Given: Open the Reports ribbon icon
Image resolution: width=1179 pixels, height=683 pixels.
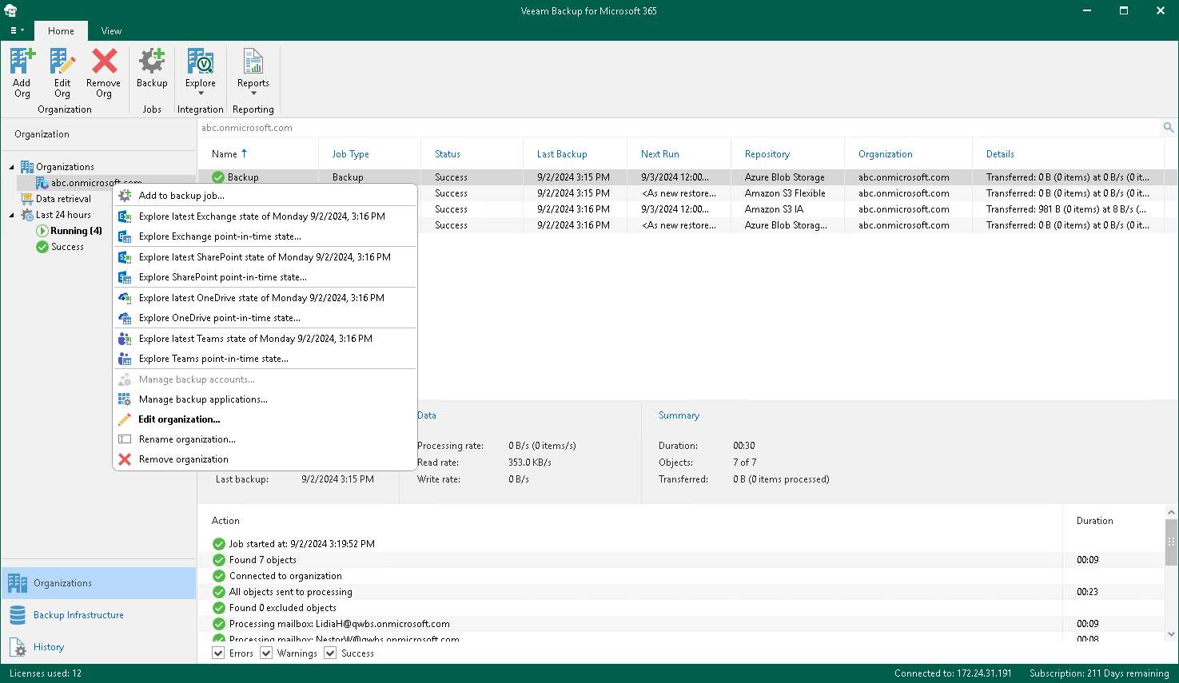Looking at the screenshot, I should pyautogui.click(x=253, y=62).
